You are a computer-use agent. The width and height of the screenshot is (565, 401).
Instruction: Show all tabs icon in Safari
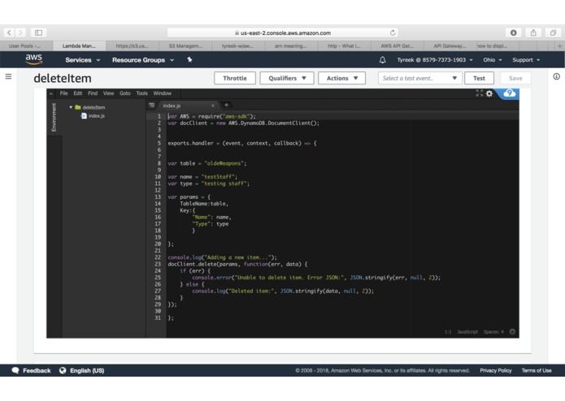coord(553,32)
